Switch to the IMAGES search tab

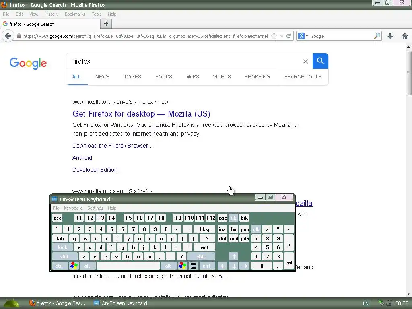[132, 77]
